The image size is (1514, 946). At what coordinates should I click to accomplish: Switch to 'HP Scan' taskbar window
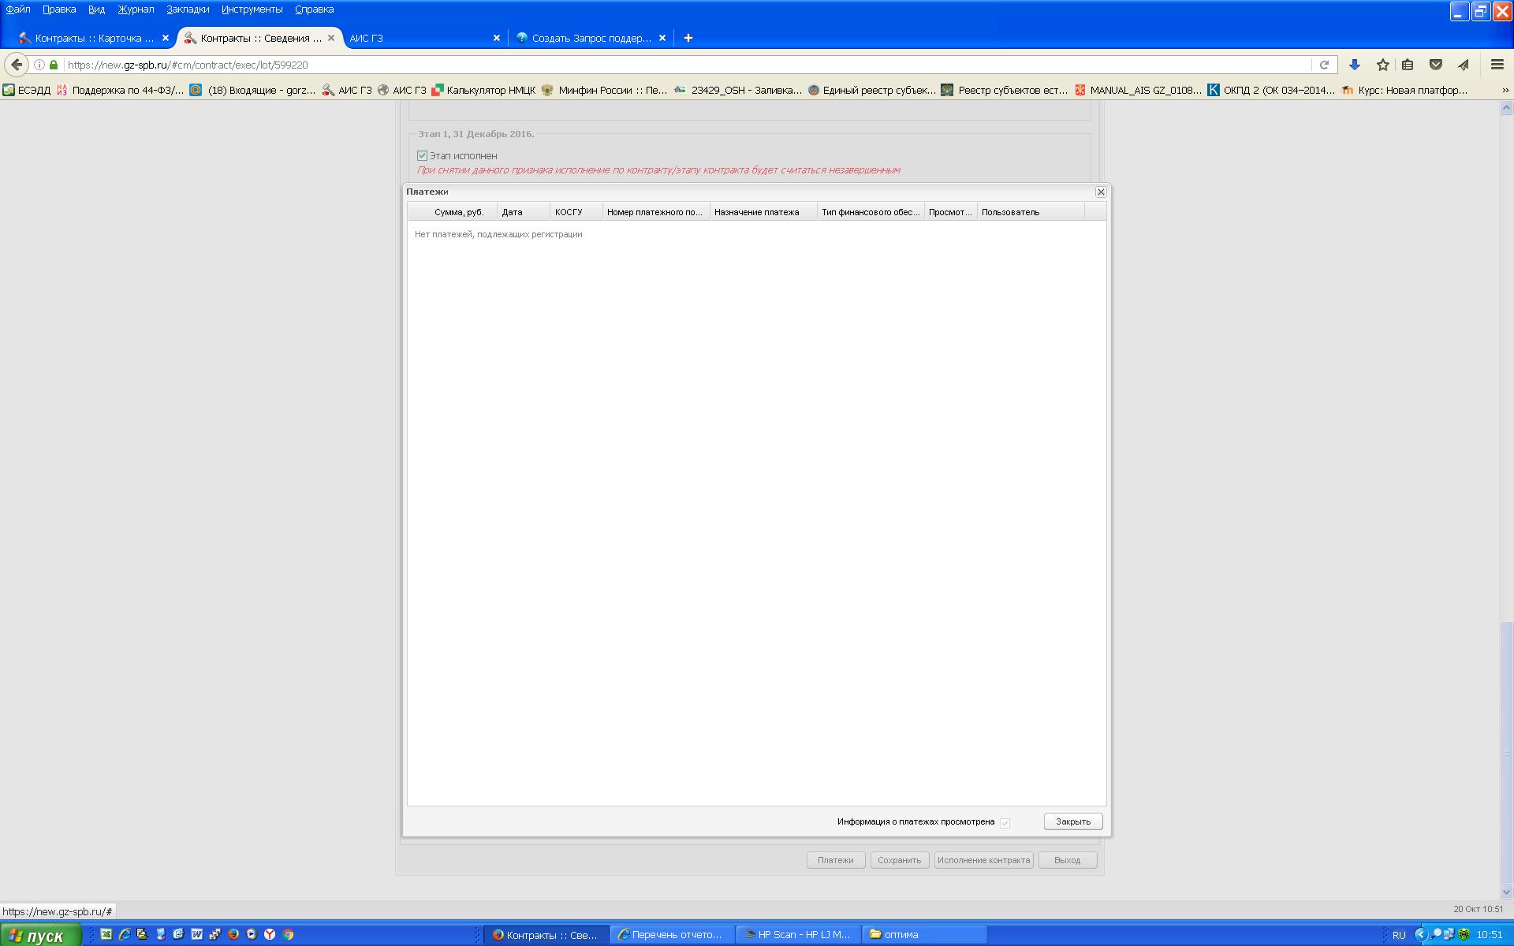tap(797, 935)
